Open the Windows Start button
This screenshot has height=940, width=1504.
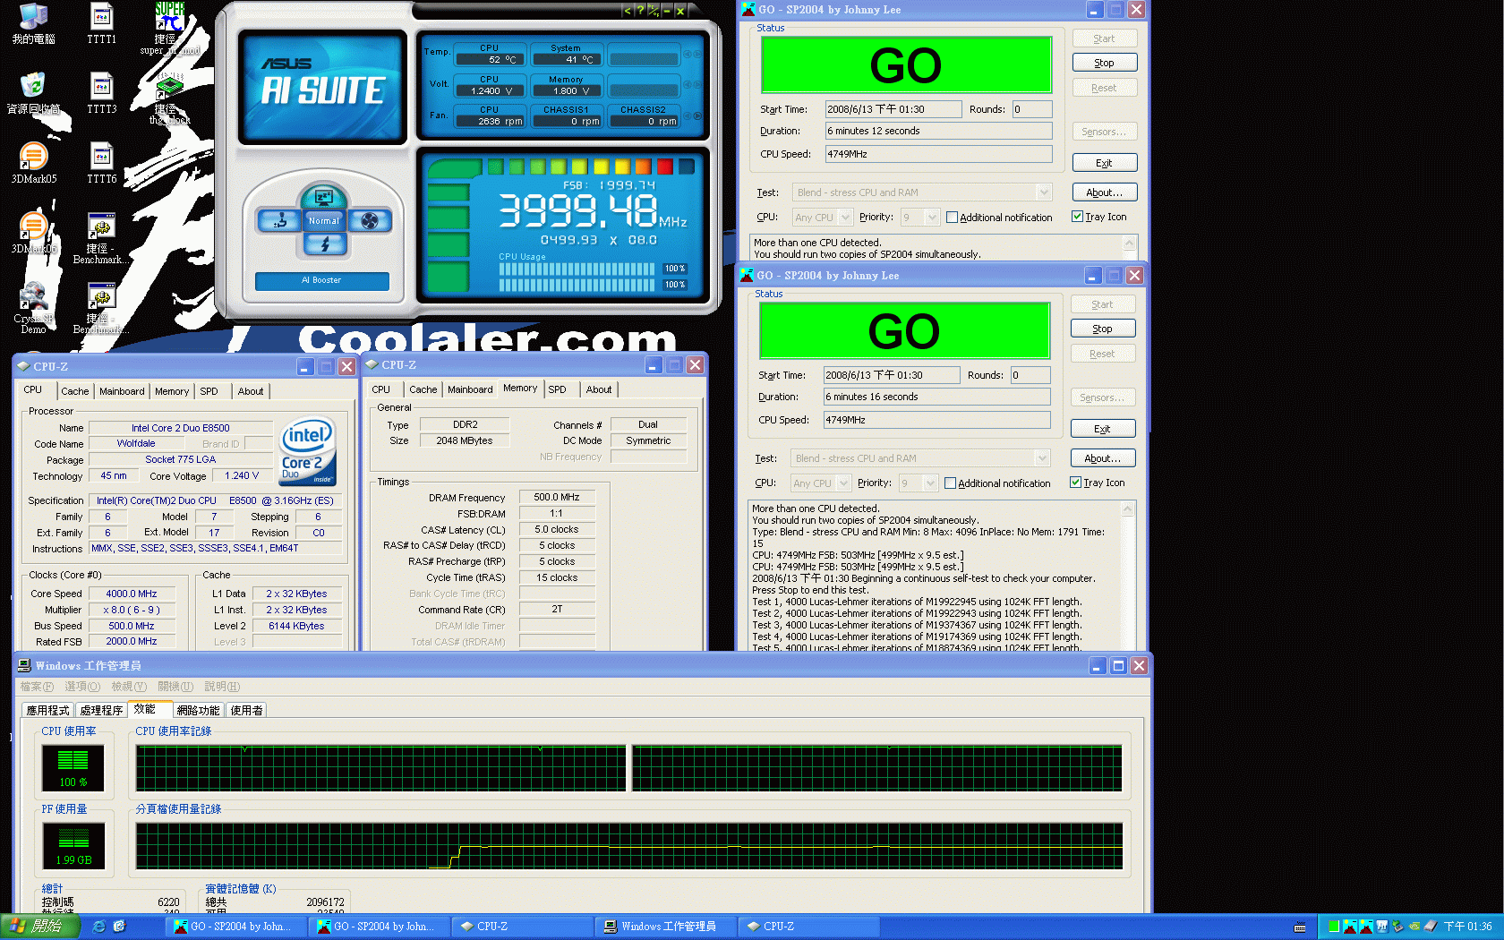click(41, 927)
